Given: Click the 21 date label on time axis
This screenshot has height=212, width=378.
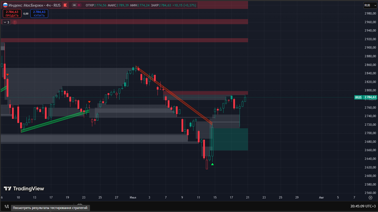Looking at the screenshot, I should coord(248,198).
